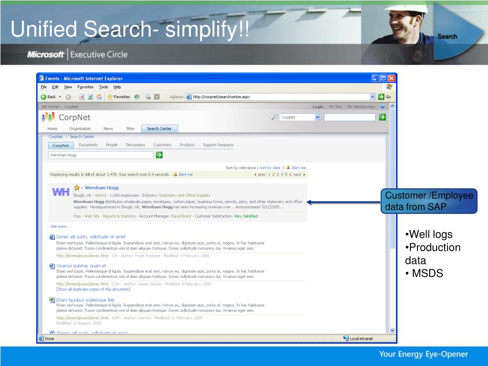This screenshot has height=366, width=488.
Task: Open the Wernham Hogg result title link
Action: click(102, 188)
